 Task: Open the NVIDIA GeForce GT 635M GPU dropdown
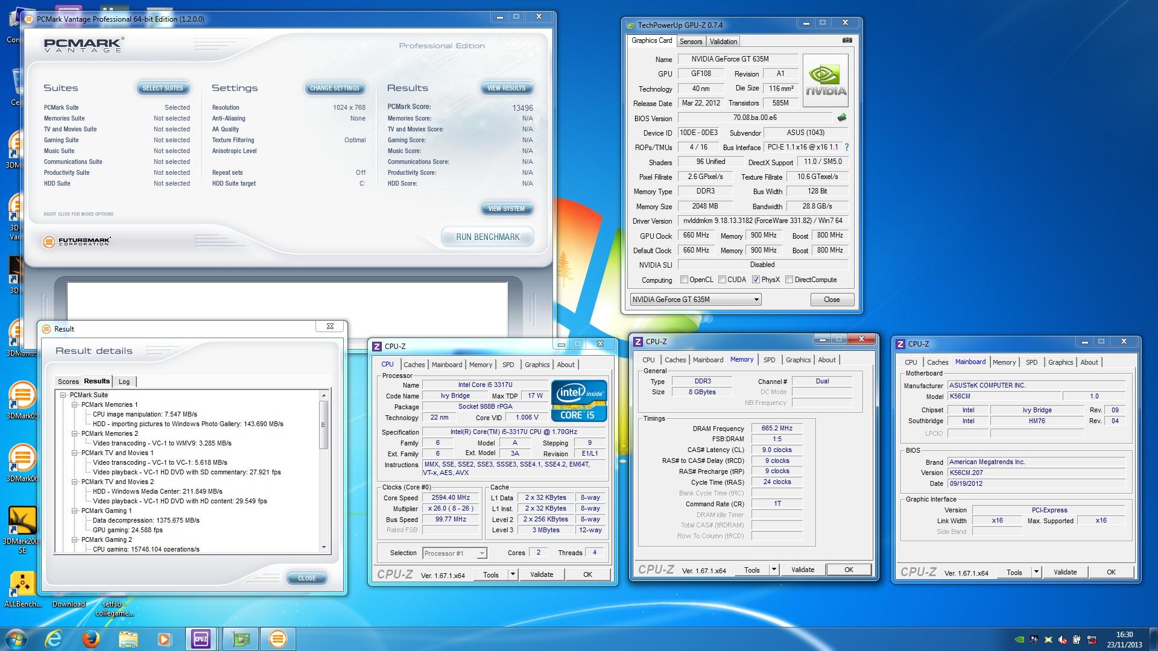click(x=695, y=300)
